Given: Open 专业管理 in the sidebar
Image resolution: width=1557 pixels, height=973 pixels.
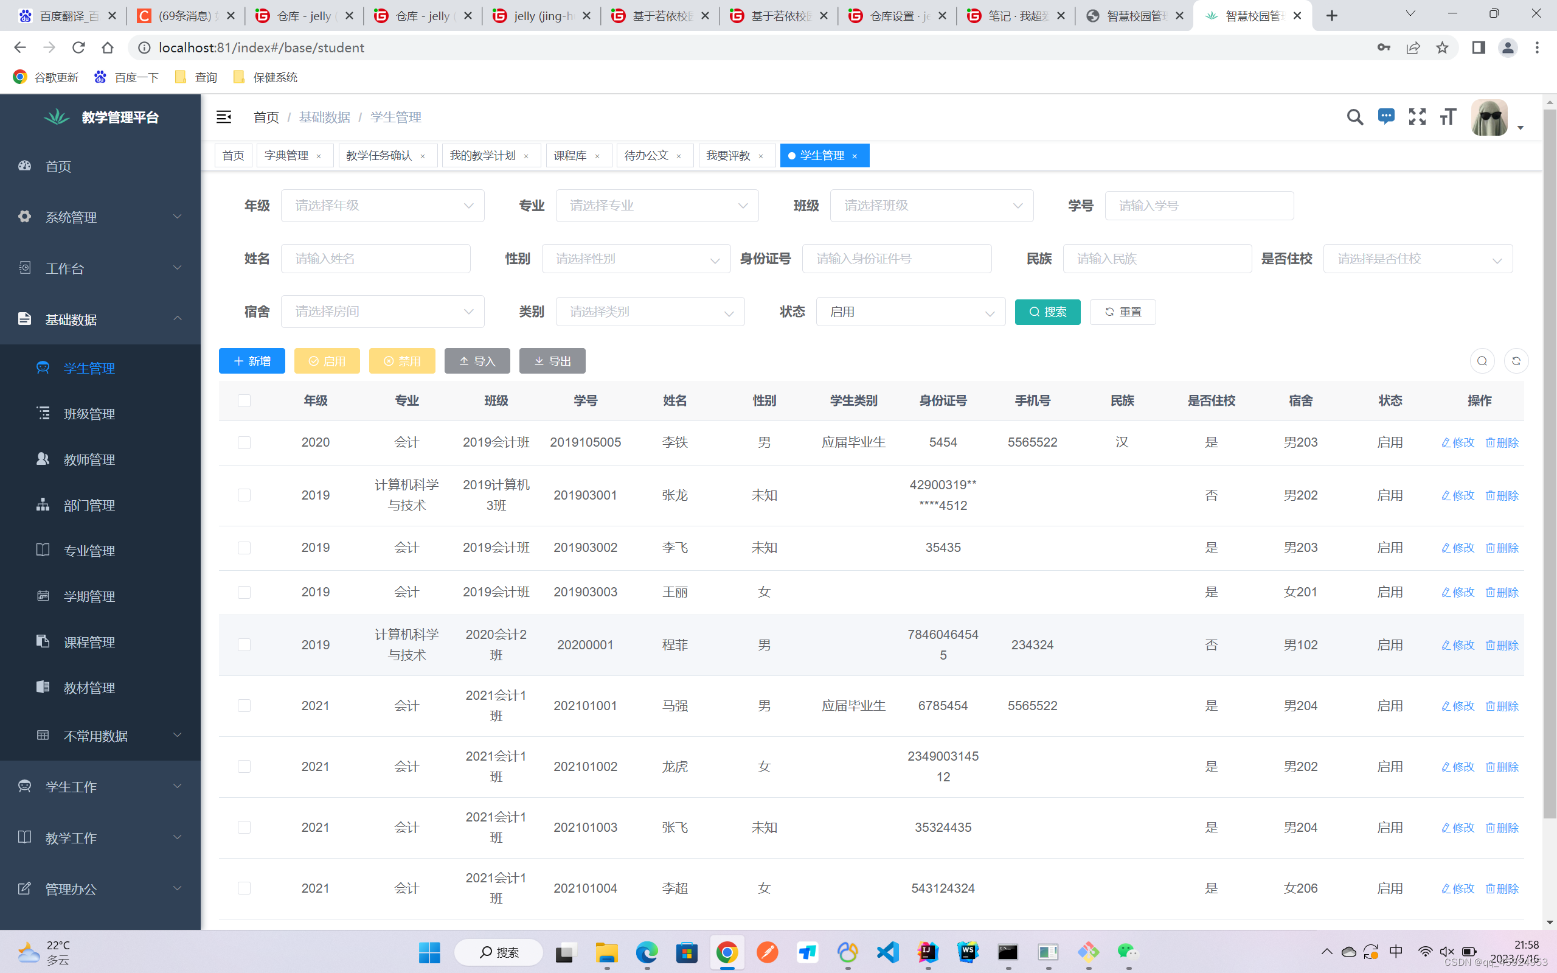Looking at the screenshot, I should point(100,550).
